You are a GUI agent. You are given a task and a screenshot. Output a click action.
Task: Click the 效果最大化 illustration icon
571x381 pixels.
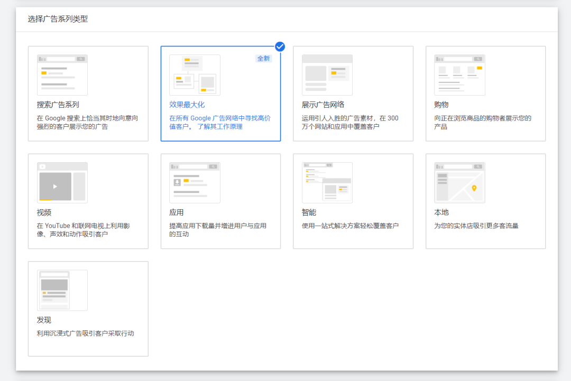[x=195, y=75]
